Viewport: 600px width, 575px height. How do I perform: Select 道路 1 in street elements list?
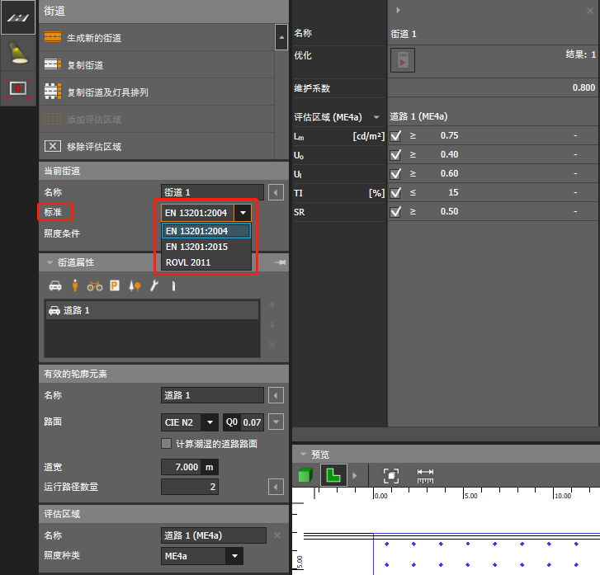(153, 310)
